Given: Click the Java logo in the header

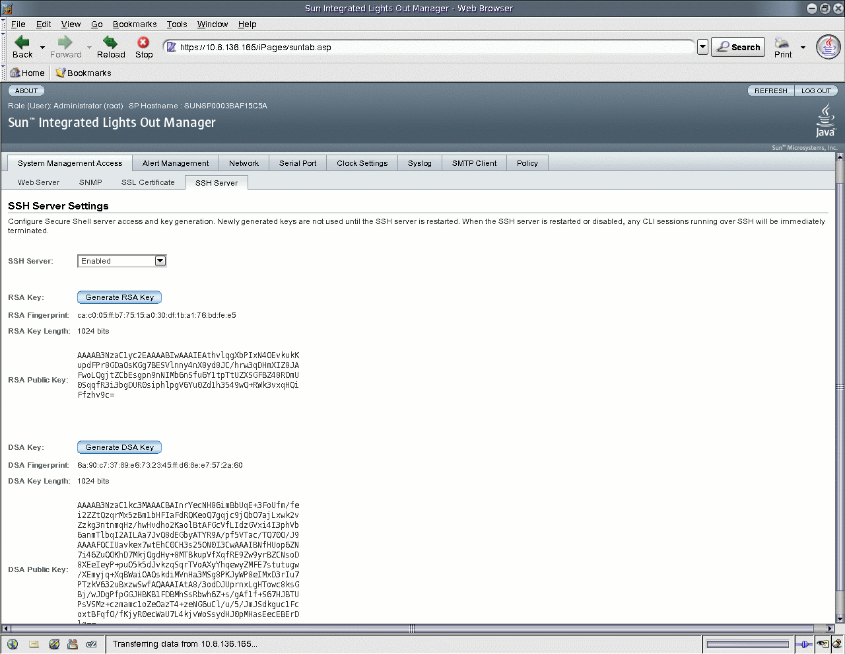Looking at the screenshot, I should pos(825,120).
